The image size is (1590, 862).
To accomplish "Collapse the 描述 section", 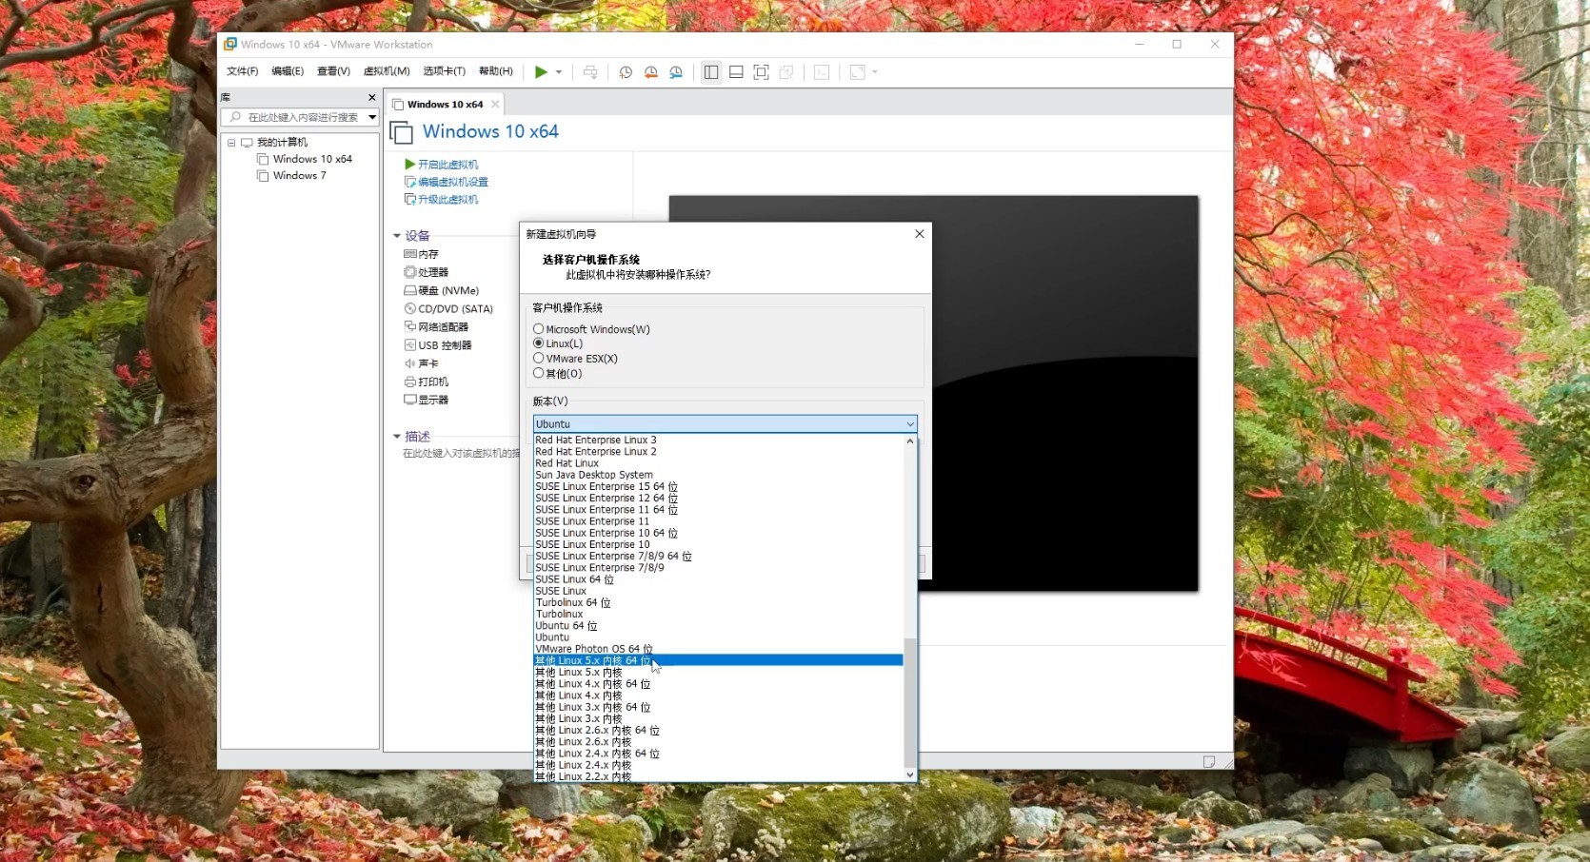I will coord(397,437).
